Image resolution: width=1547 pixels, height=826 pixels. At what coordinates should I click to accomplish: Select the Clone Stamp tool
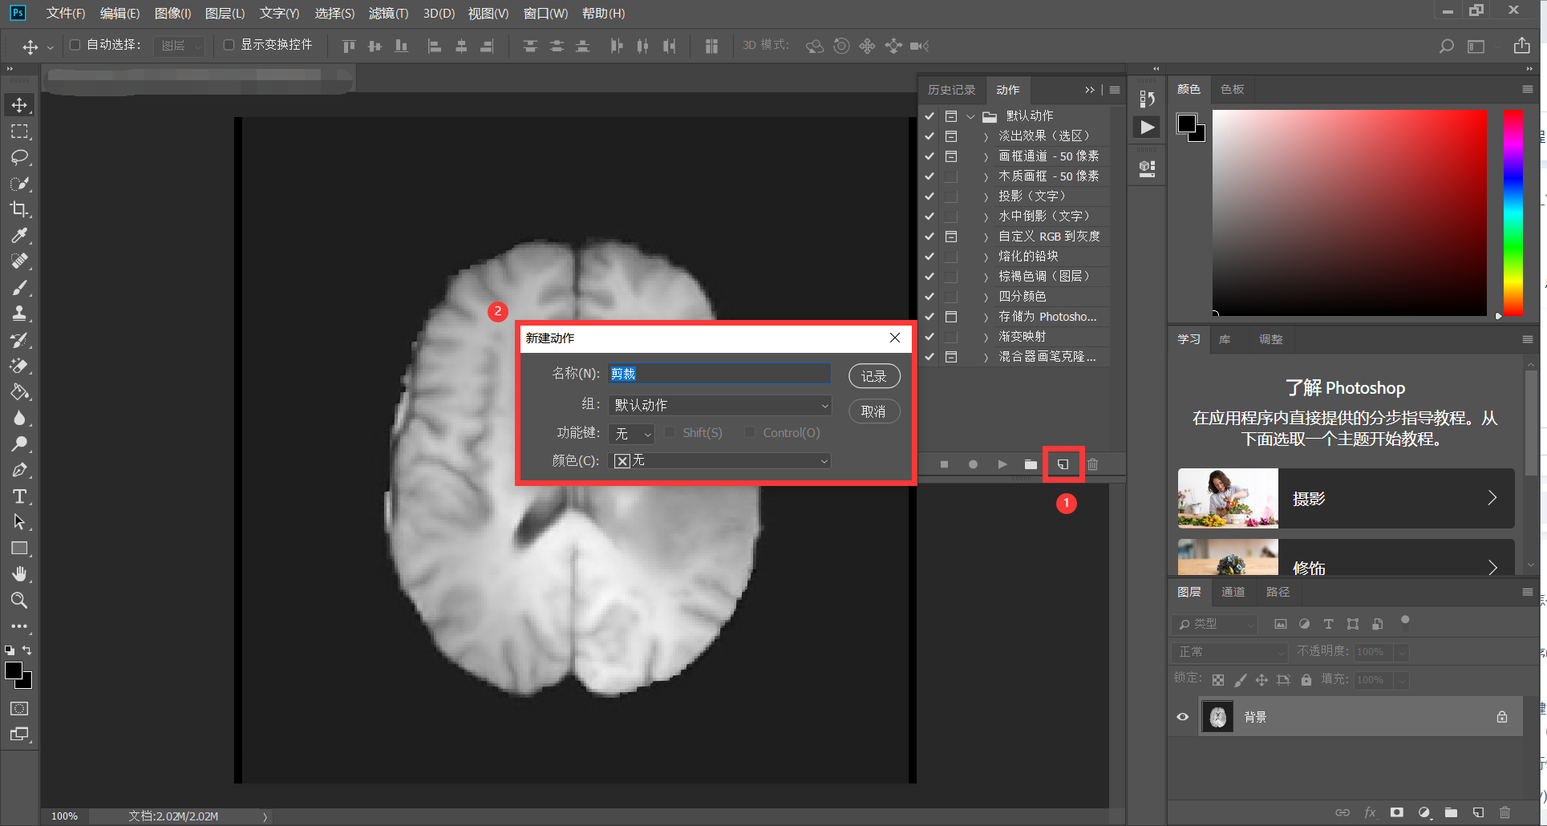tap(19, 314)
